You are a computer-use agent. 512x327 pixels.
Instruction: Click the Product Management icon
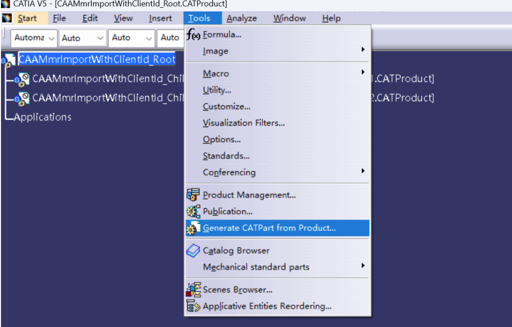[x=193, y=195]
